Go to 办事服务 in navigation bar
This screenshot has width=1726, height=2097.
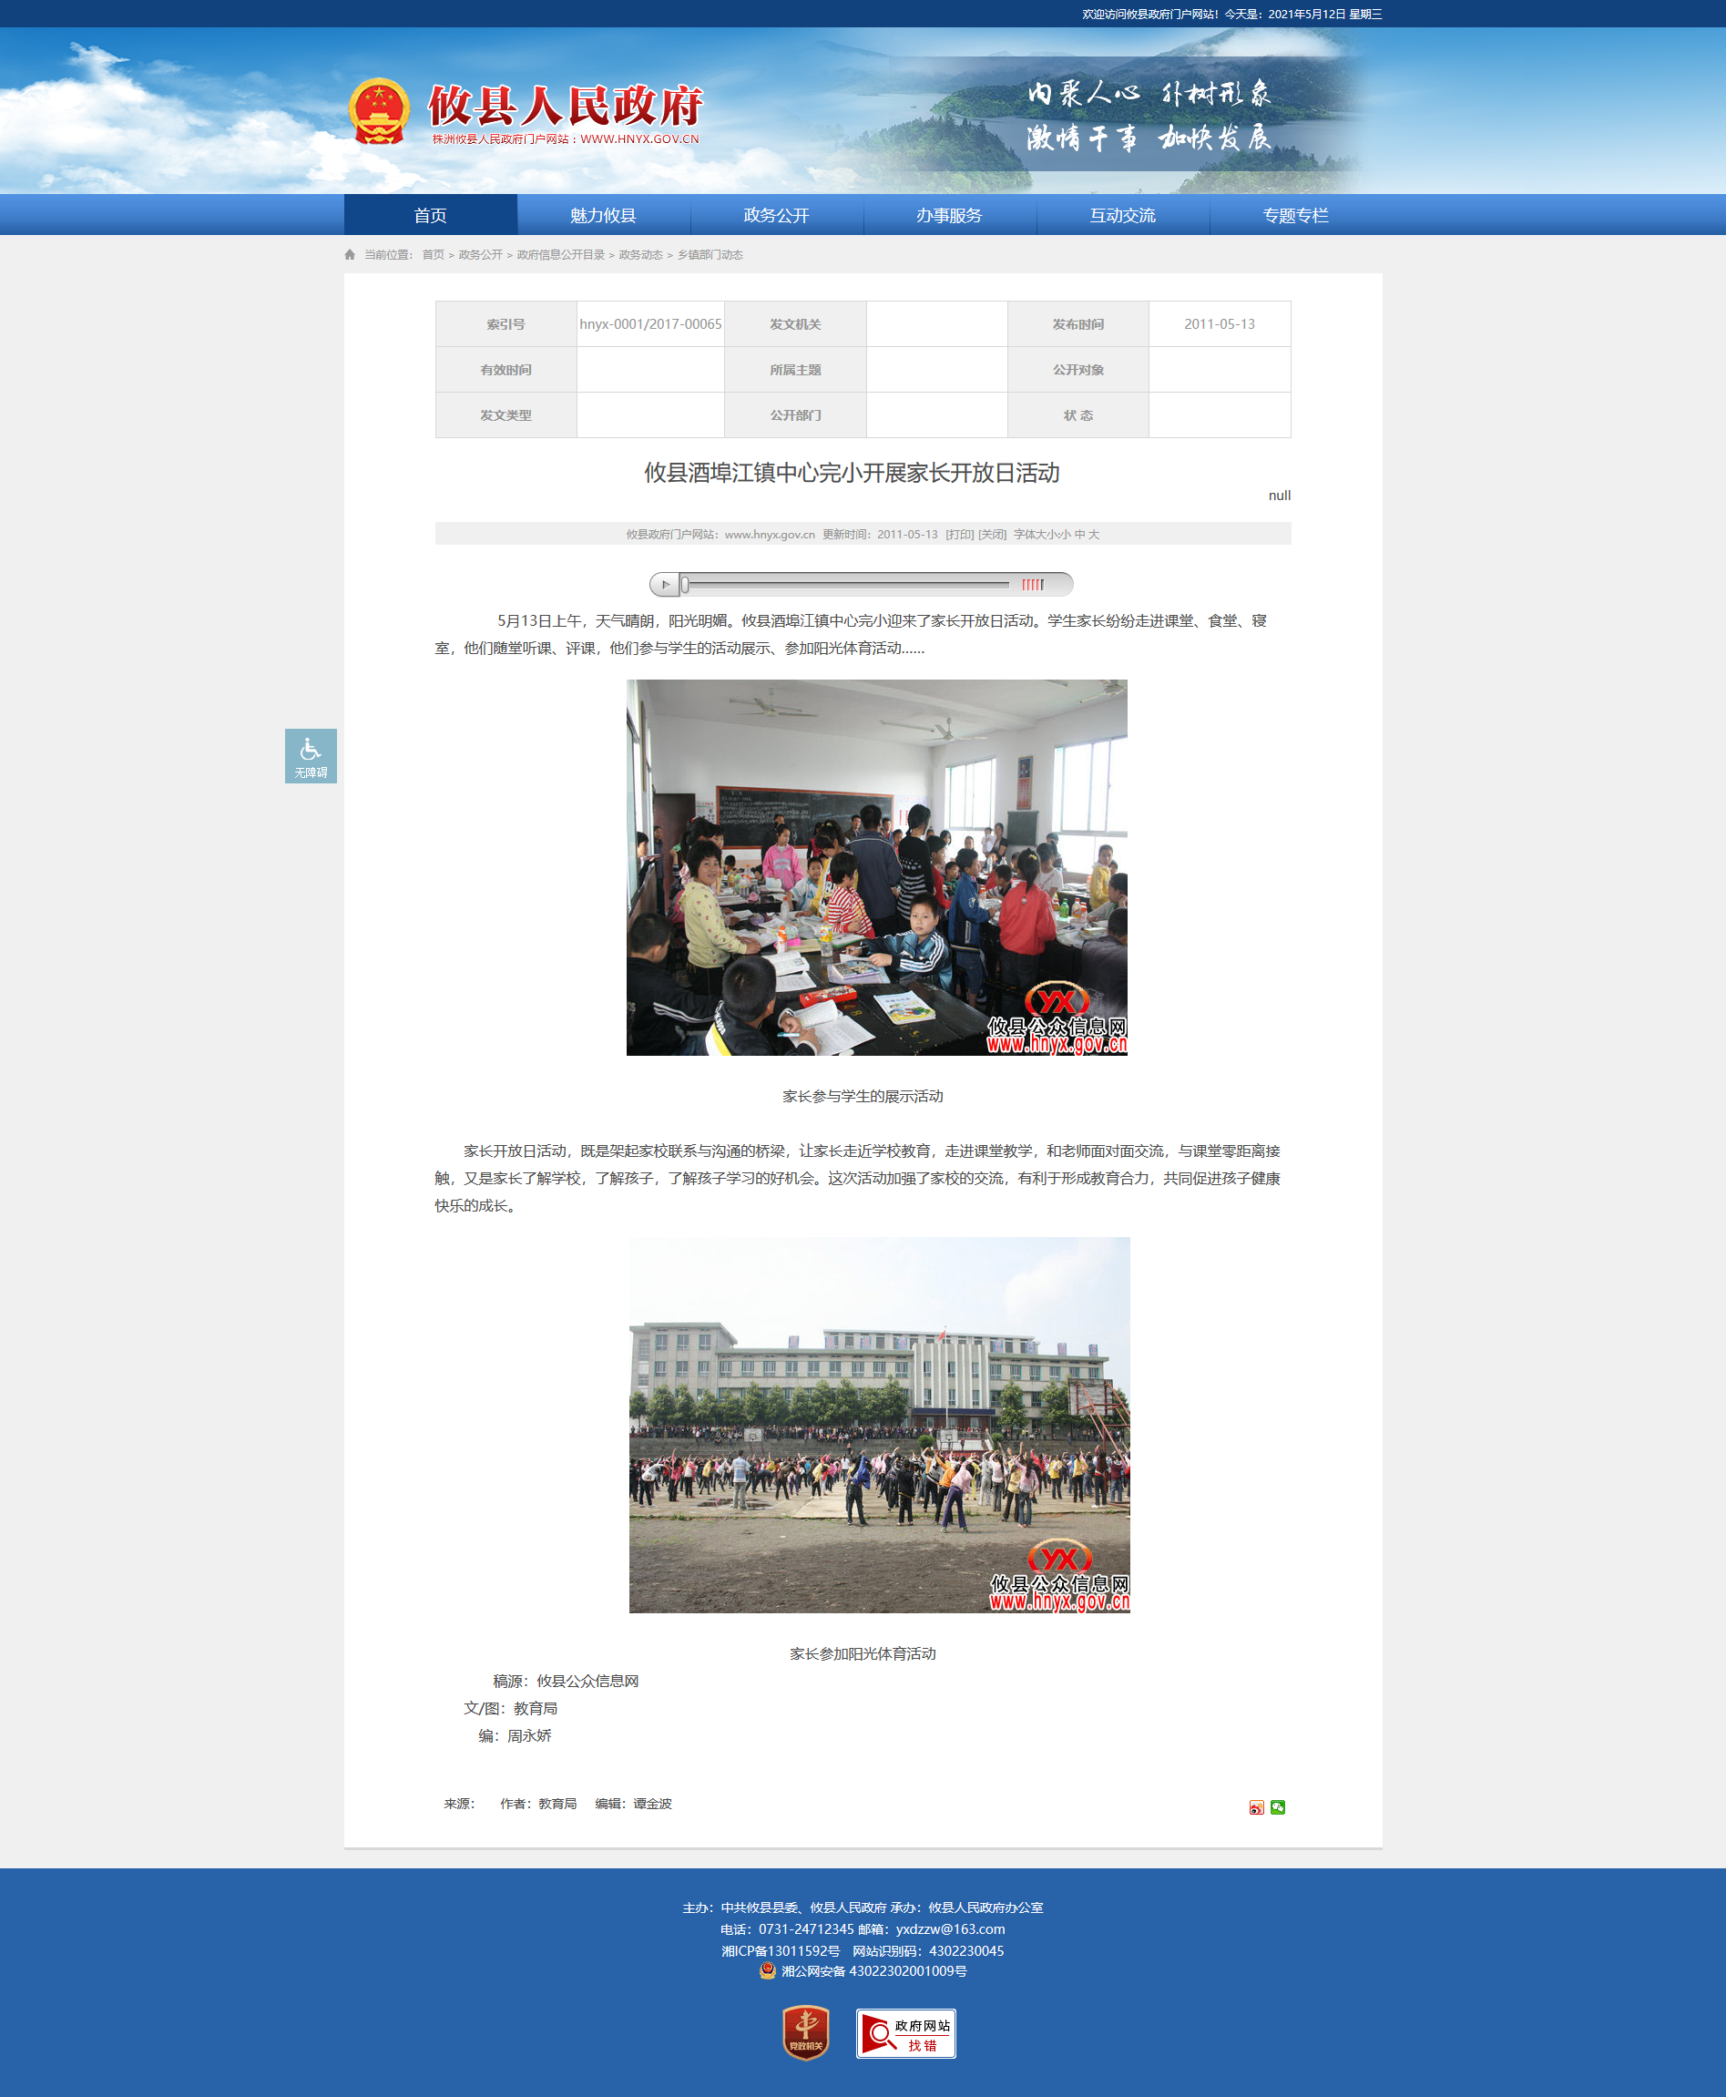948,215
